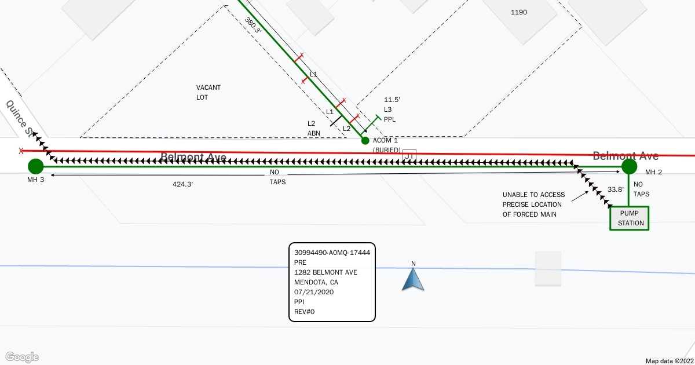Select the small JT box marker
Viewport: 695px width, 365px height.
[409, 156]
